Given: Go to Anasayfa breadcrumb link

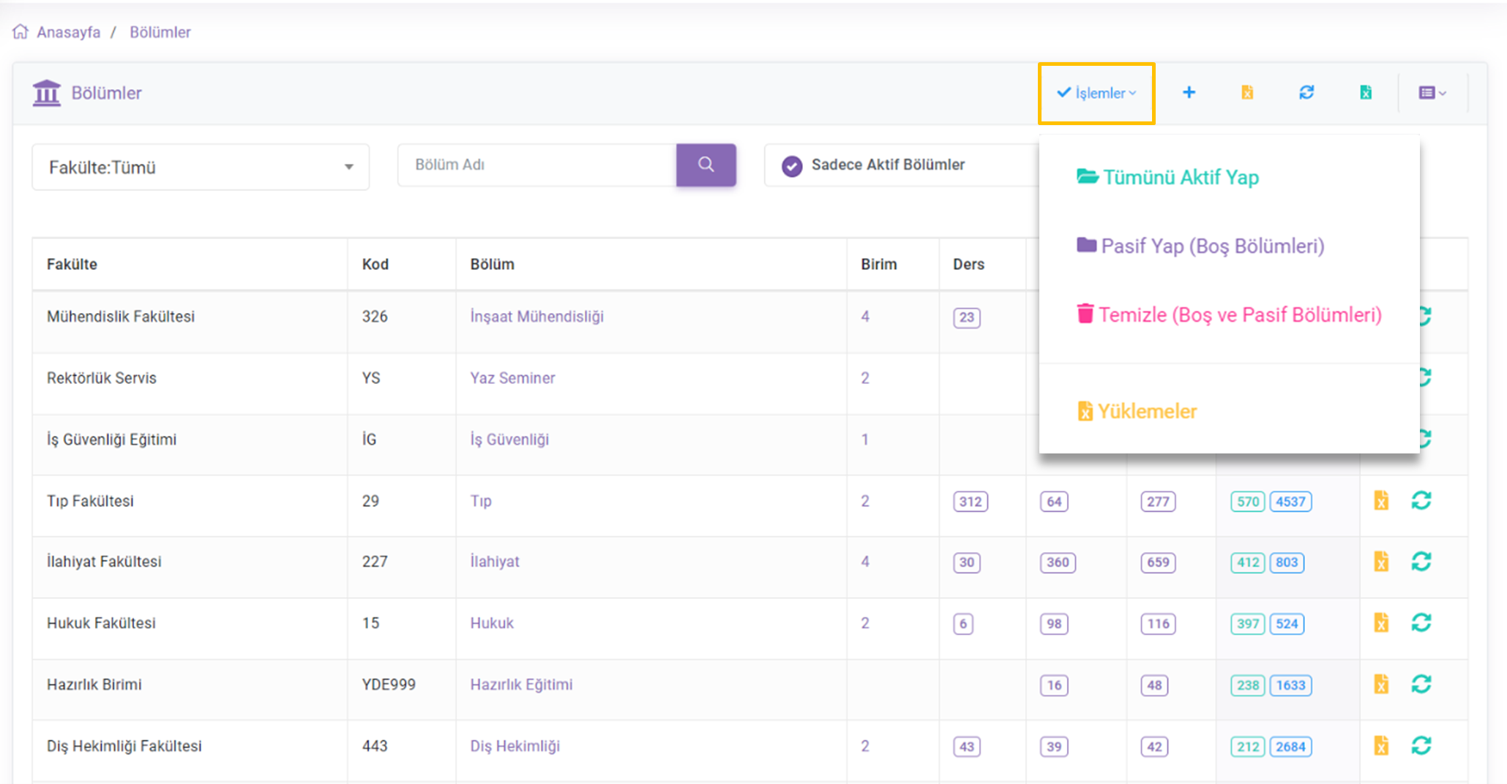Looking at the screenshot, I should (68, 32).
